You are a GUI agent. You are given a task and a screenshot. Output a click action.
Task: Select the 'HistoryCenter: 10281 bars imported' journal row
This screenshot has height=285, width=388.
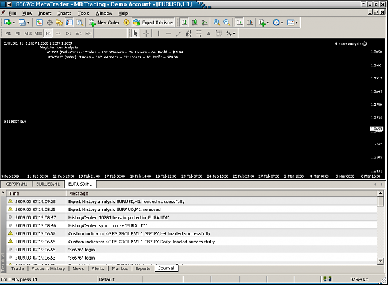pos(192,218)
